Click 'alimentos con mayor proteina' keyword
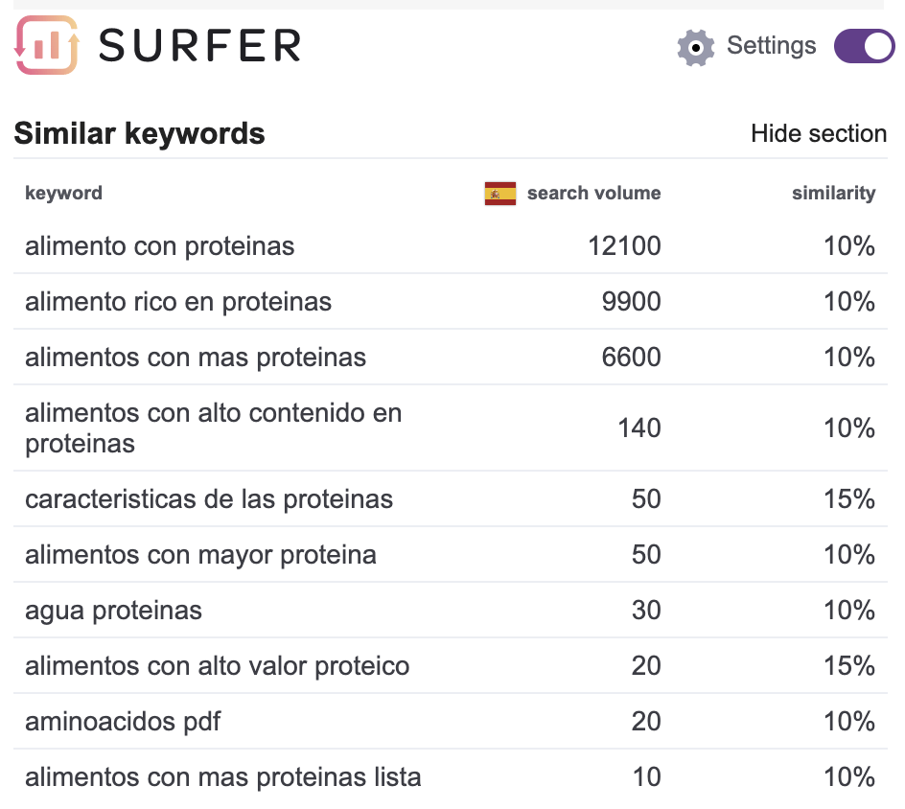The height and width of the screenshot is (809, 905). 200,555
